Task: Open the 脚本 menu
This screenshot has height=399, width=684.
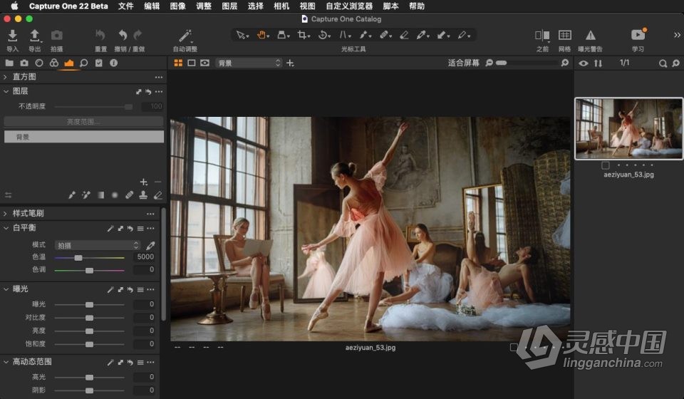Action: point(390,6)
